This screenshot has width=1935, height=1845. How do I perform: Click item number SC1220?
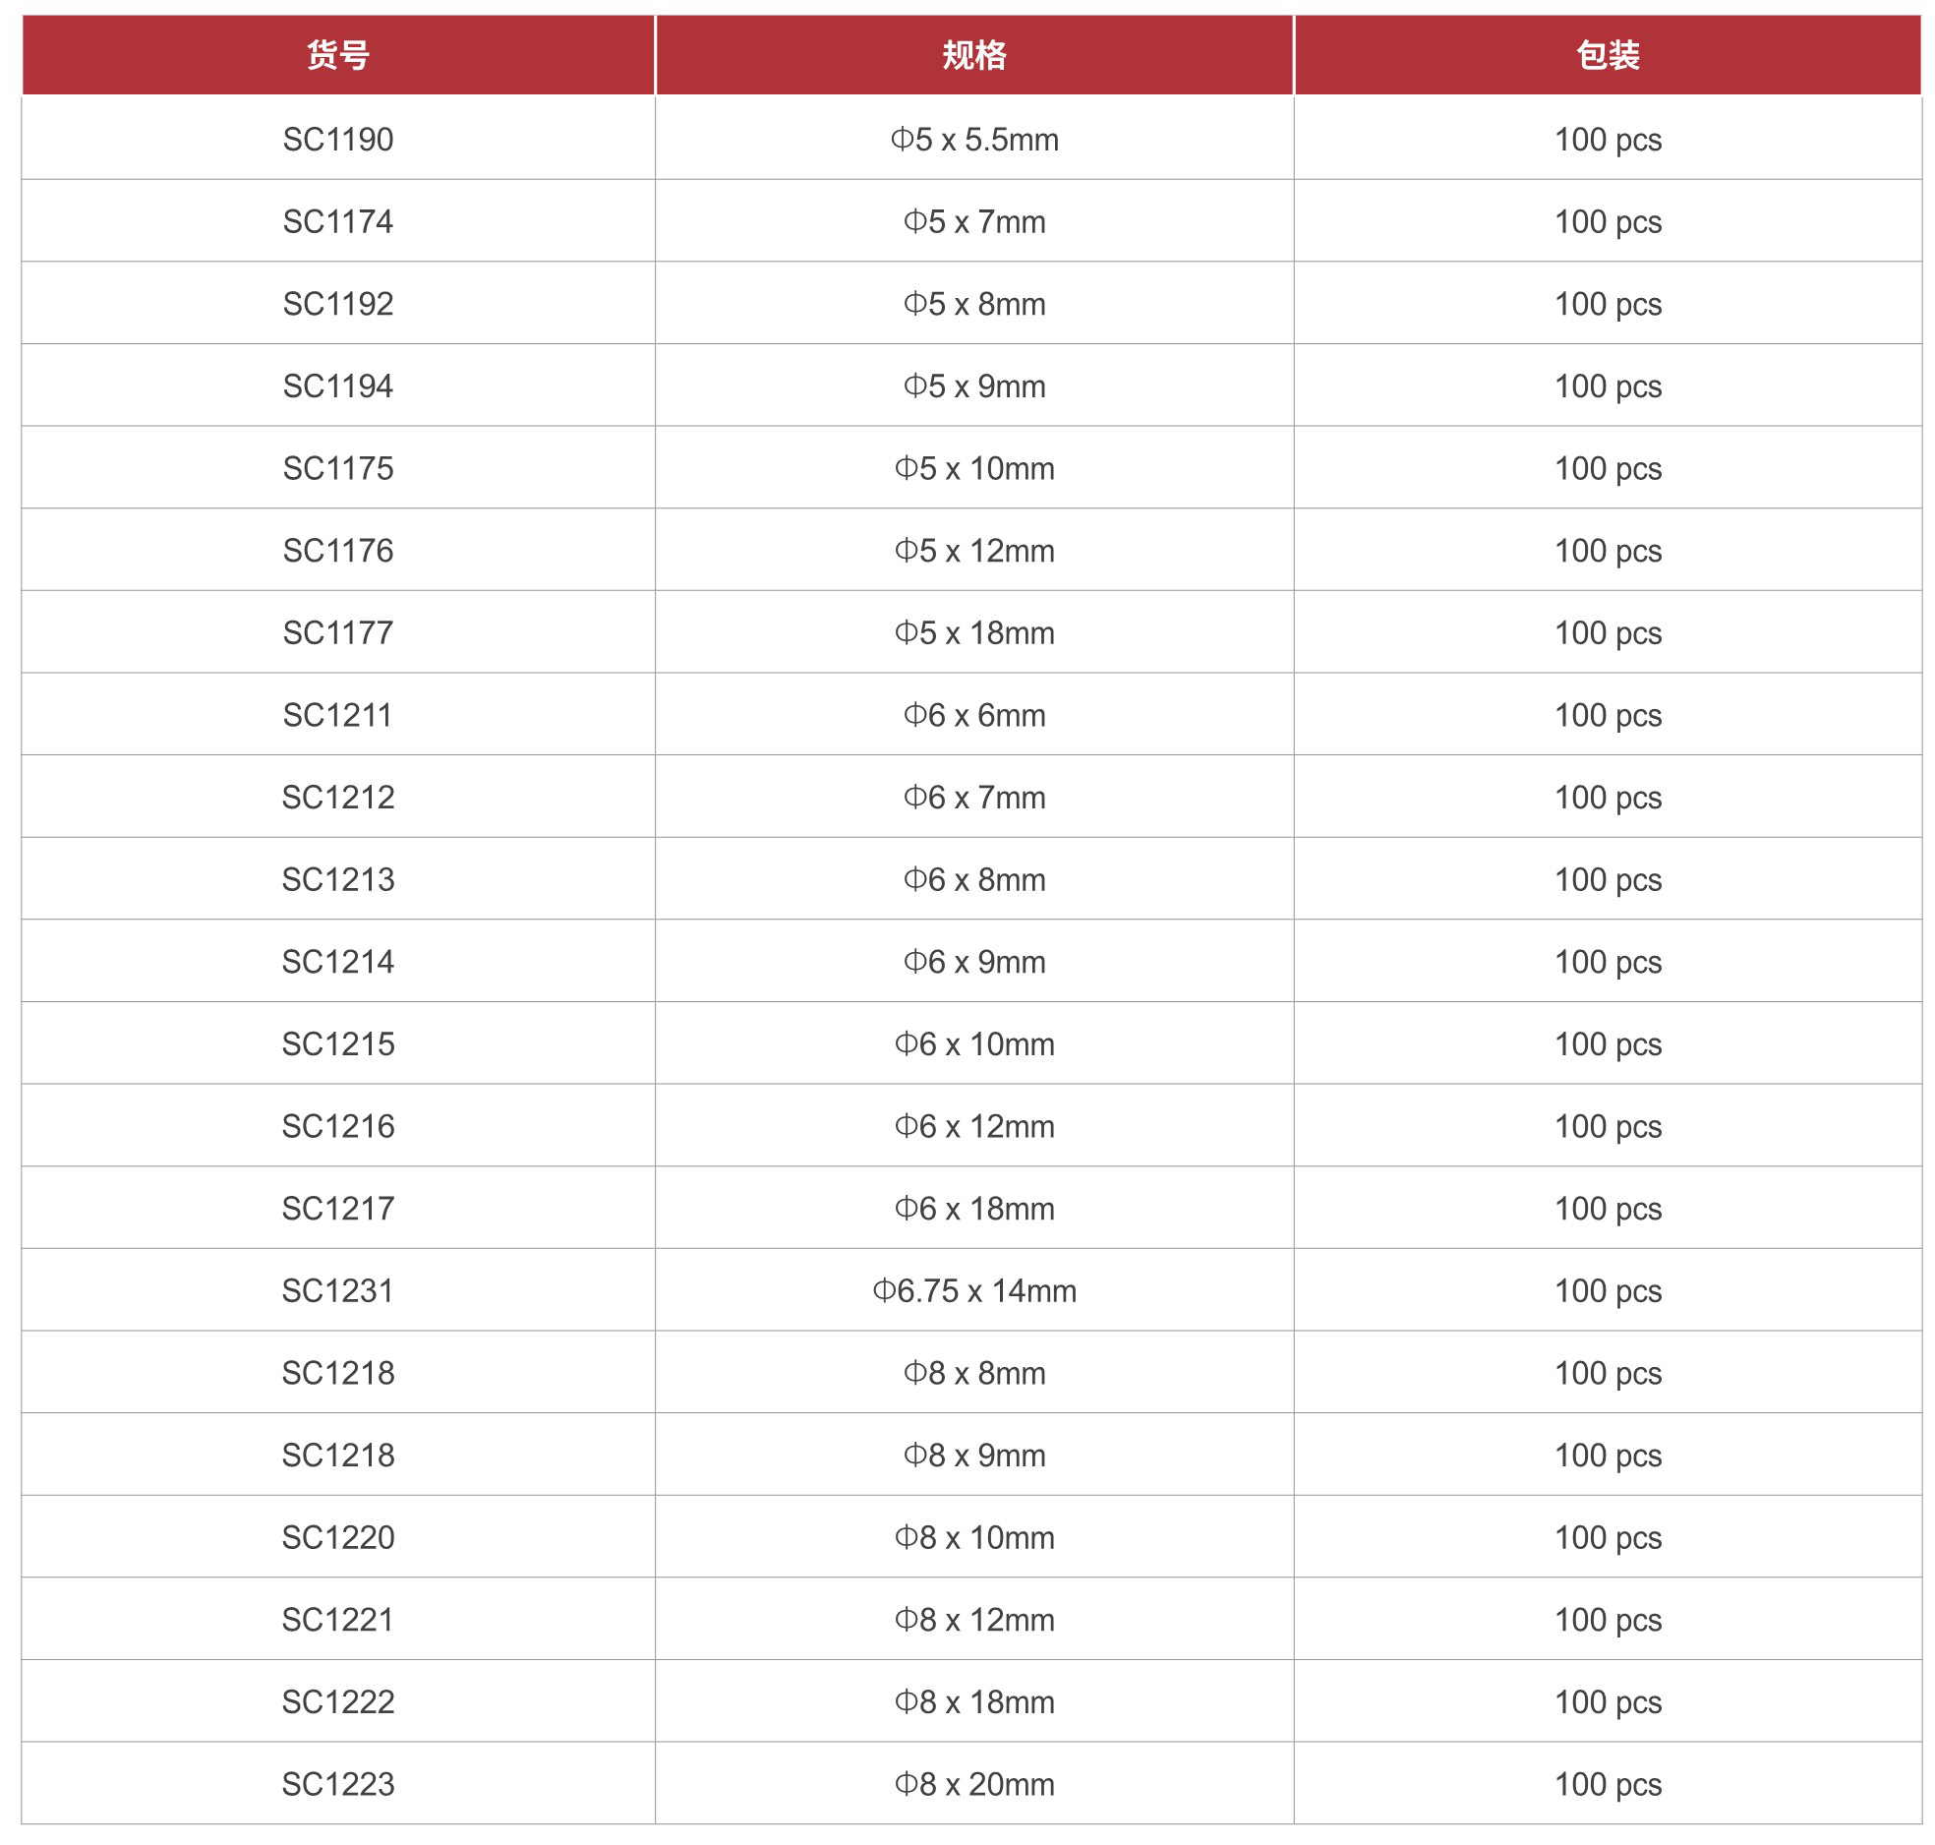coord(337,1537)
